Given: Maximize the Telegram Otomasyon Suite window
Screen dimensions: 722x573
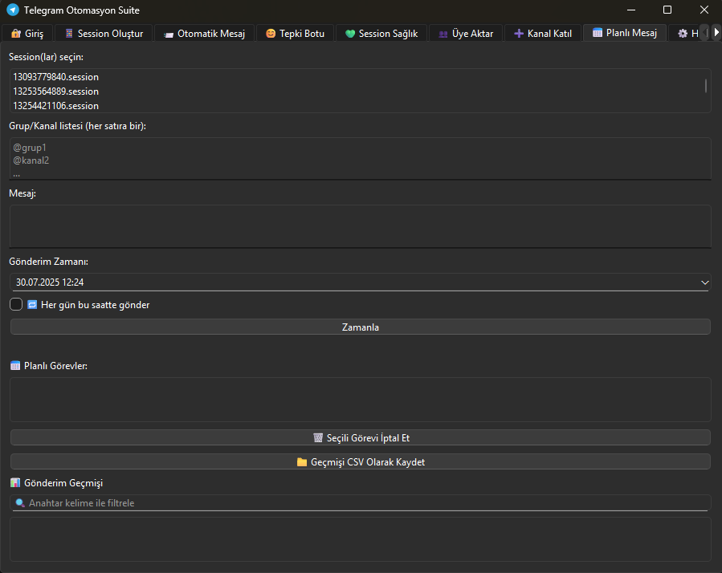Looking at the screenshot, I should coord(667,10).
